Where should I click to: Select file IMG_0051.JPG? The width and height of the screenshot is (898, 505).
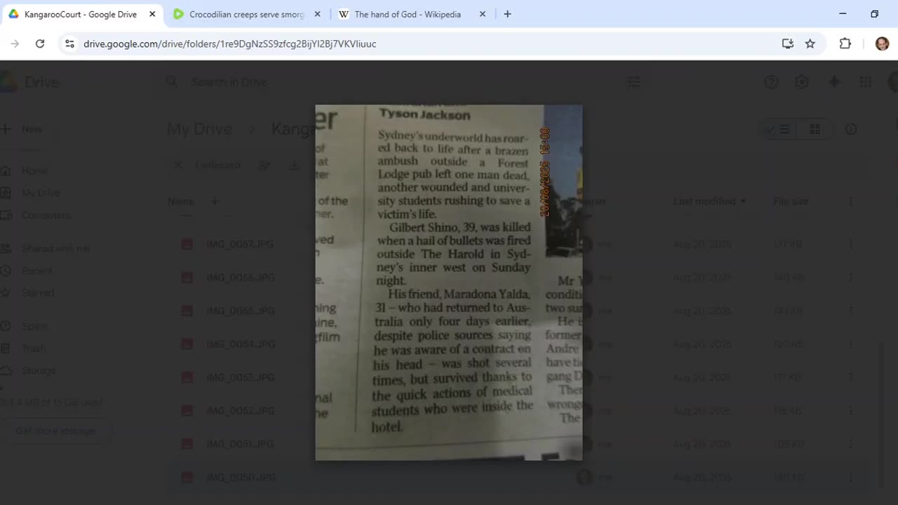point(240,444)
